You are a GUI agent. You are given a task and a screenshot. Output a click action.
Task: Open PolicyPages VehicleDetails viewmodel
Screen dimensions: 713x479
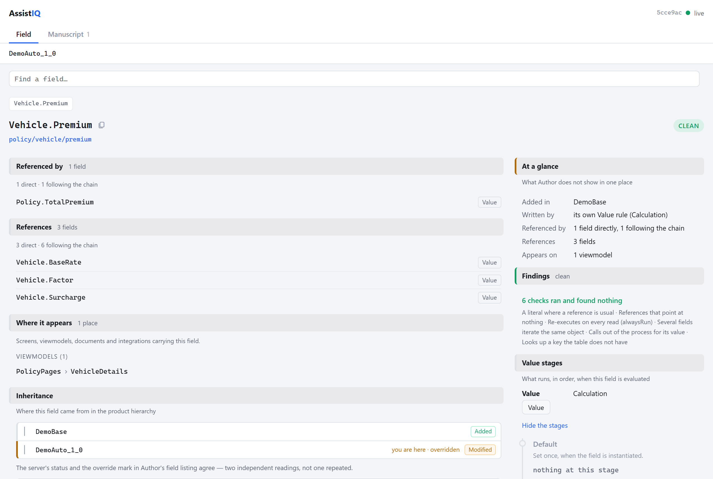pyautogui.click(x=72, y=372)
